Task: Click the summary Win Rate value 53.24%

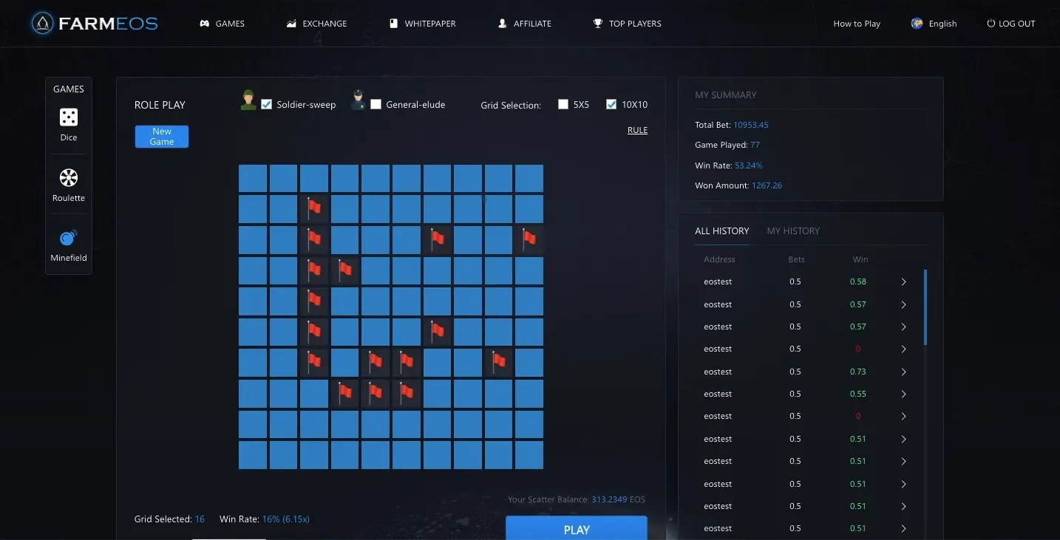Action: [x=749, y=165]
